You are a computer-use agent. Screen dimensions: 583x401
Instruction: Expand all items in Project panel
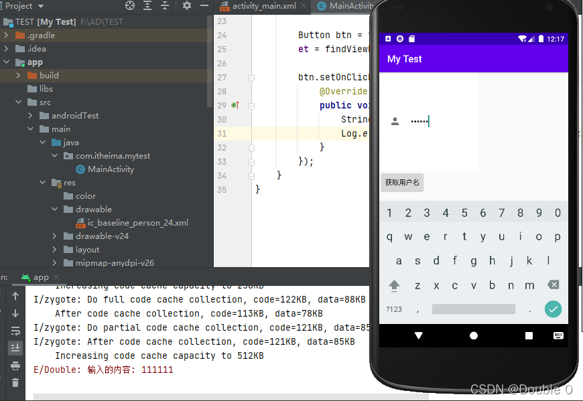coord(147,5)
